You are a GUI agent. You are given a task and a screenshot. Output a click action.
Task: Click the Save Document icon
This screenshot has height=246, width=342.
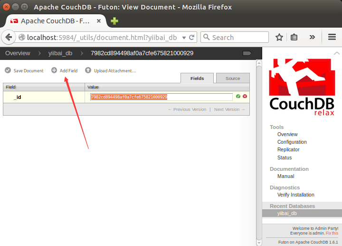(8, 70)
